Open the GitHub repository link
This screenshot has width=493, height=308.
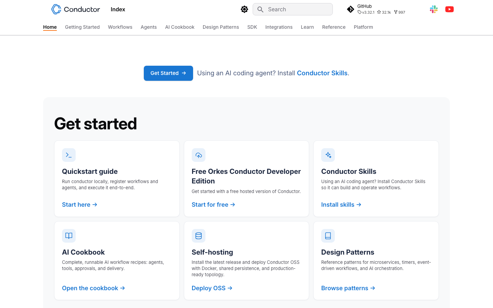click(x=376, y=9)
